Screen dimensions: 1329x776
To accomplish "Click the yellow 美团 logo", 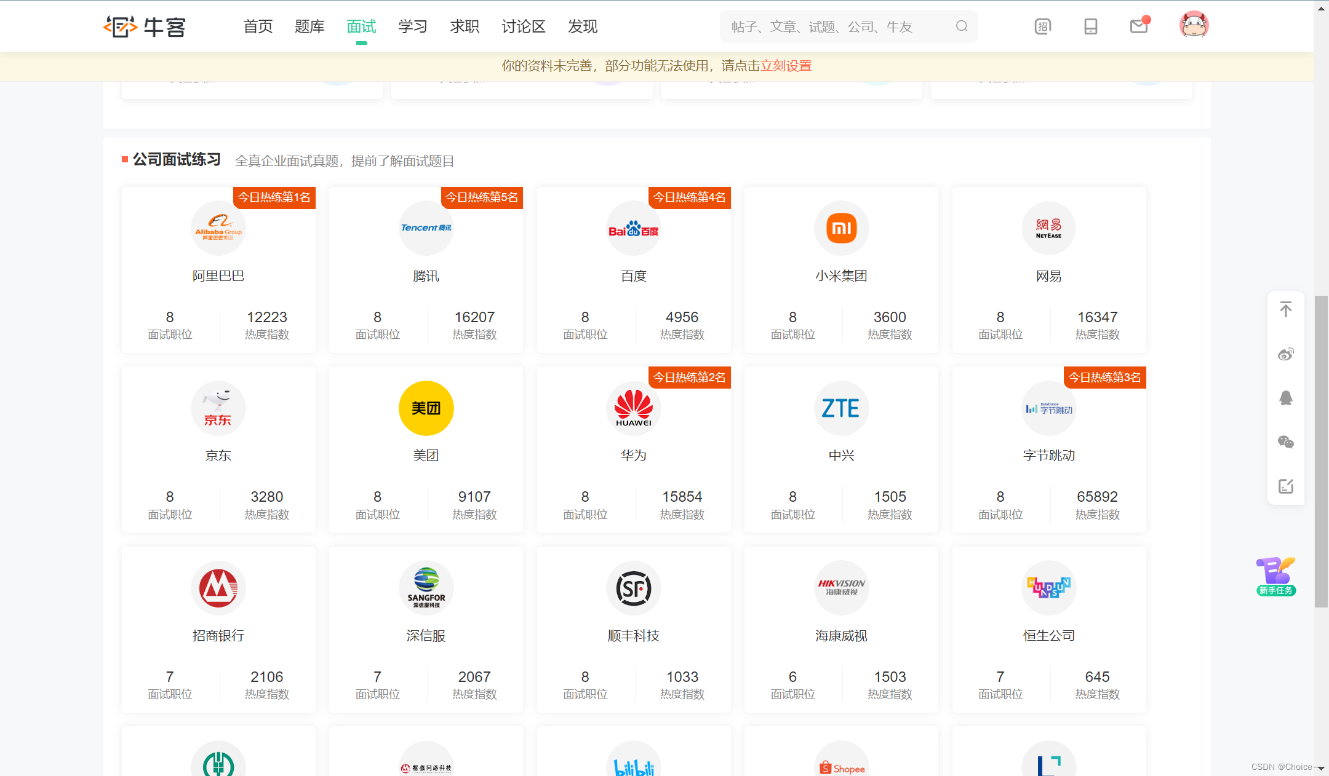I will pos(426,408).
